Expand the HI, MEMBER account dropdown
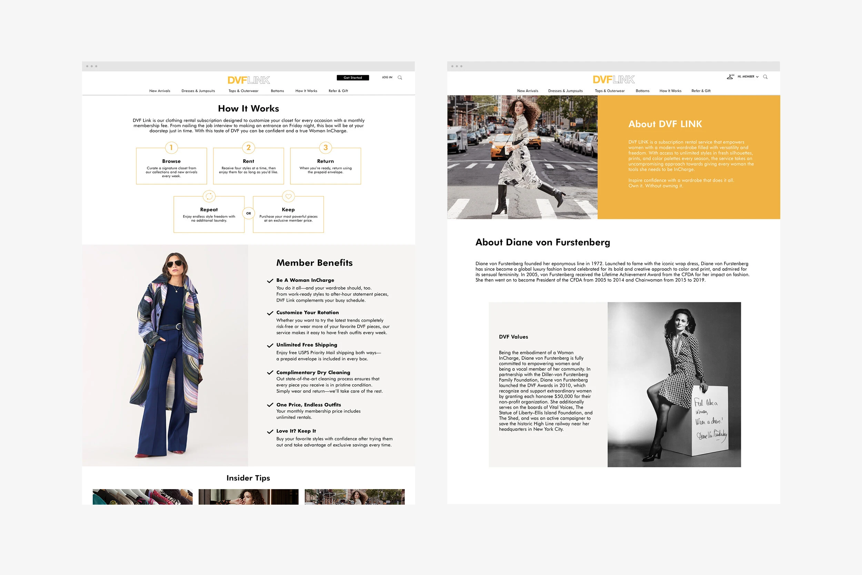 (x=748, y=77)
